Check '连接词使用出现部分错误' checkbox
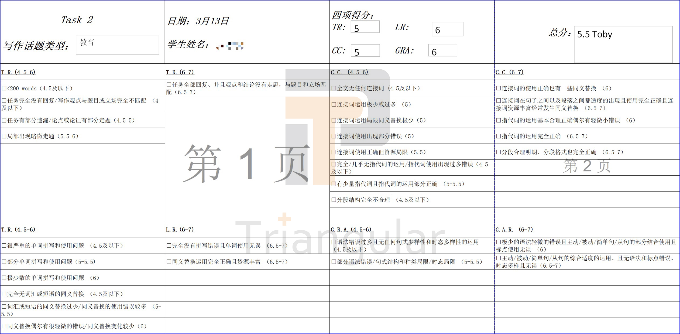 334,137
